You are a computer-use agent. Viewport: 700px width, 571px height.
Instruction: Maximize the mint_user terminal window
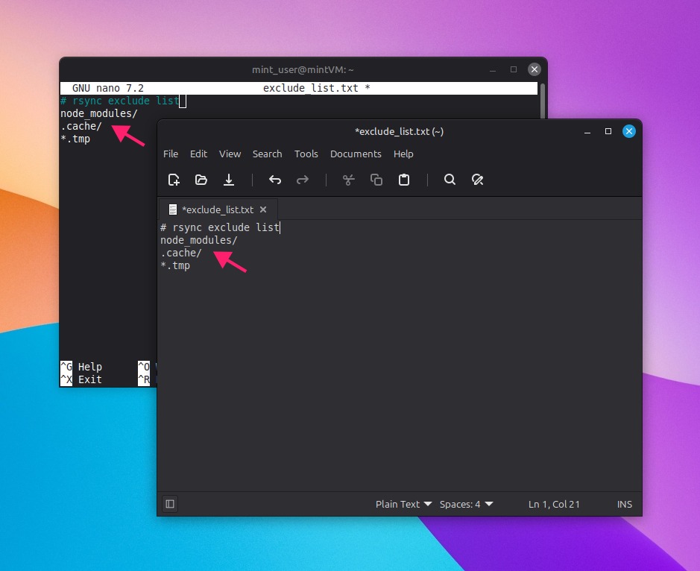click(514, 69)
